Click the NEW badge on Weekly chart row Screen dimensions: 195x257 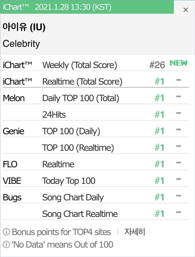178,63
